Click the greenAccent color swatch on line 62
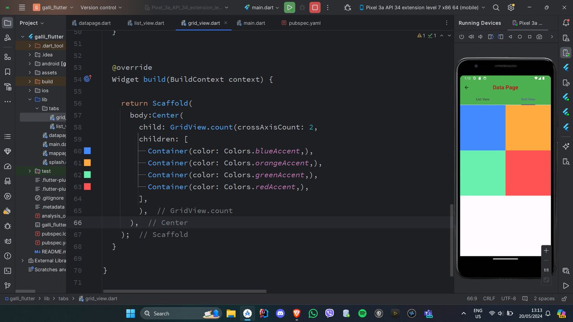 87,175
